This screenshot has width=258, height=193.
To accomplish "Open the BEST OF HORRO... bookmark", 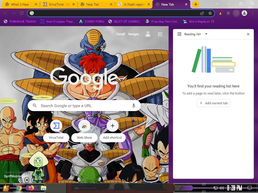I will coord(125,22).
